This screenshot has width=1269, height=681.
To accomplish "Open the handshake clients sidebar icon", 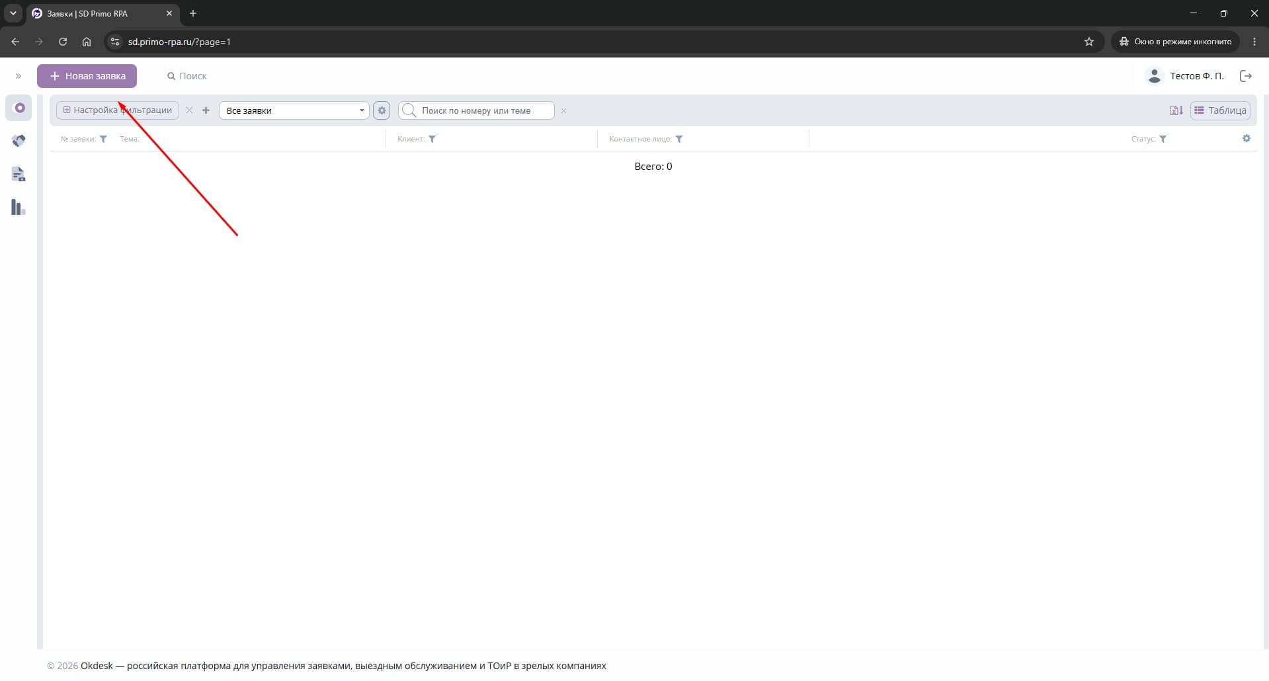I will click(x=19, y=141).
